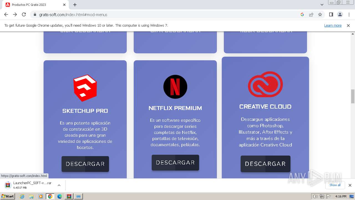Screen dimensions: 355x200
Task: Open Google Translate icon in address bar
Action: click(x=302, y=14)
